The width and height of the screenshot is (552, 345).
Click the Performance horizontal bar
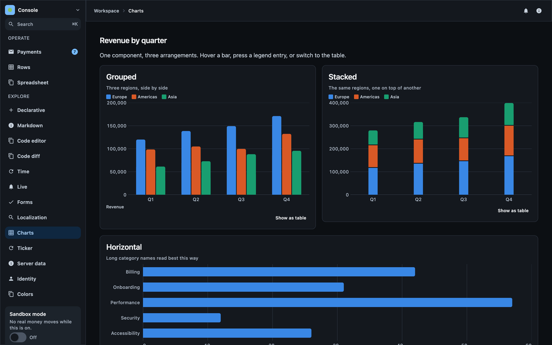pos(328,303)
